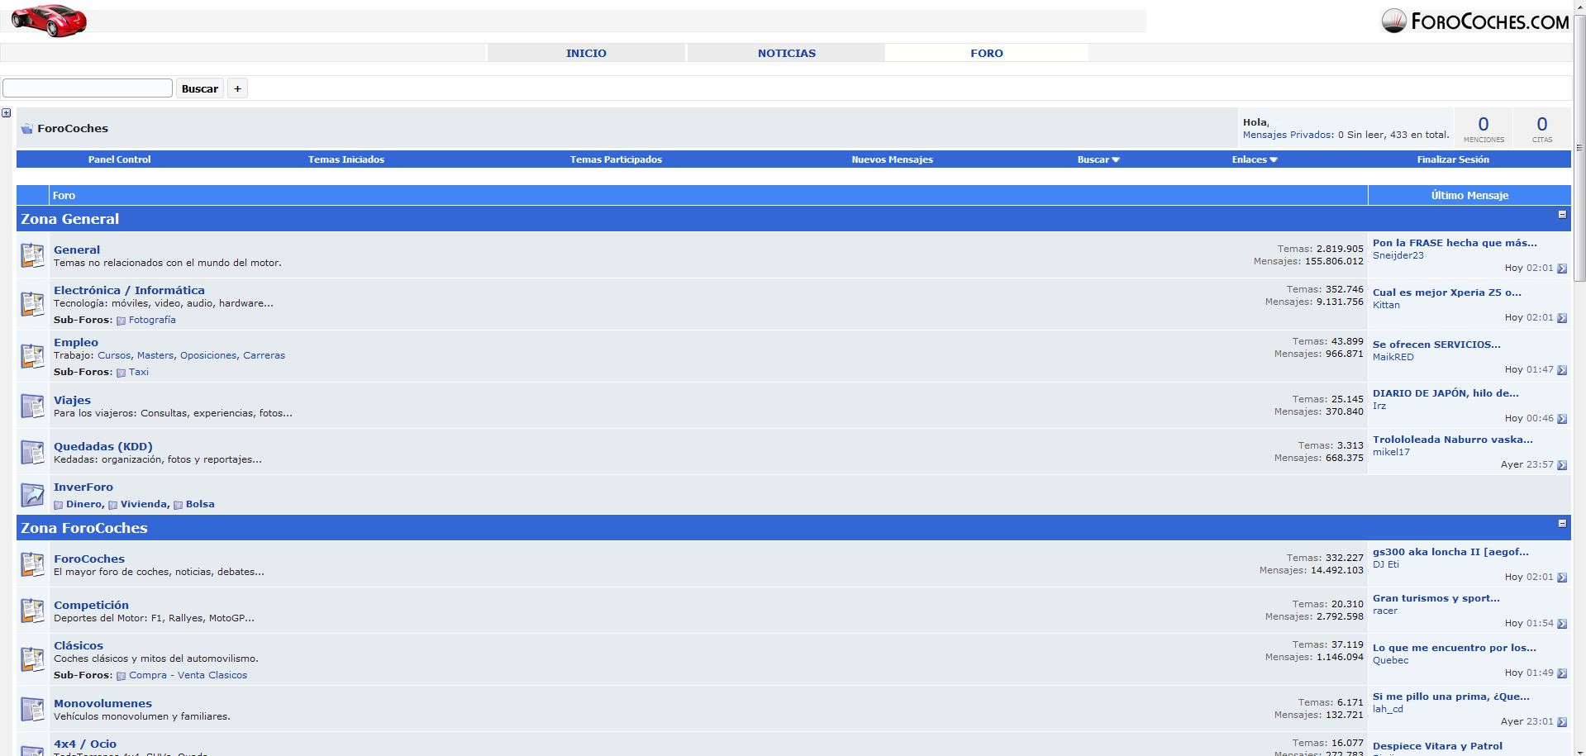This screenshot has width=1586, height=756.
Task: Open Nuevos Mensajes in the navbar
Action: pos(893,159)
